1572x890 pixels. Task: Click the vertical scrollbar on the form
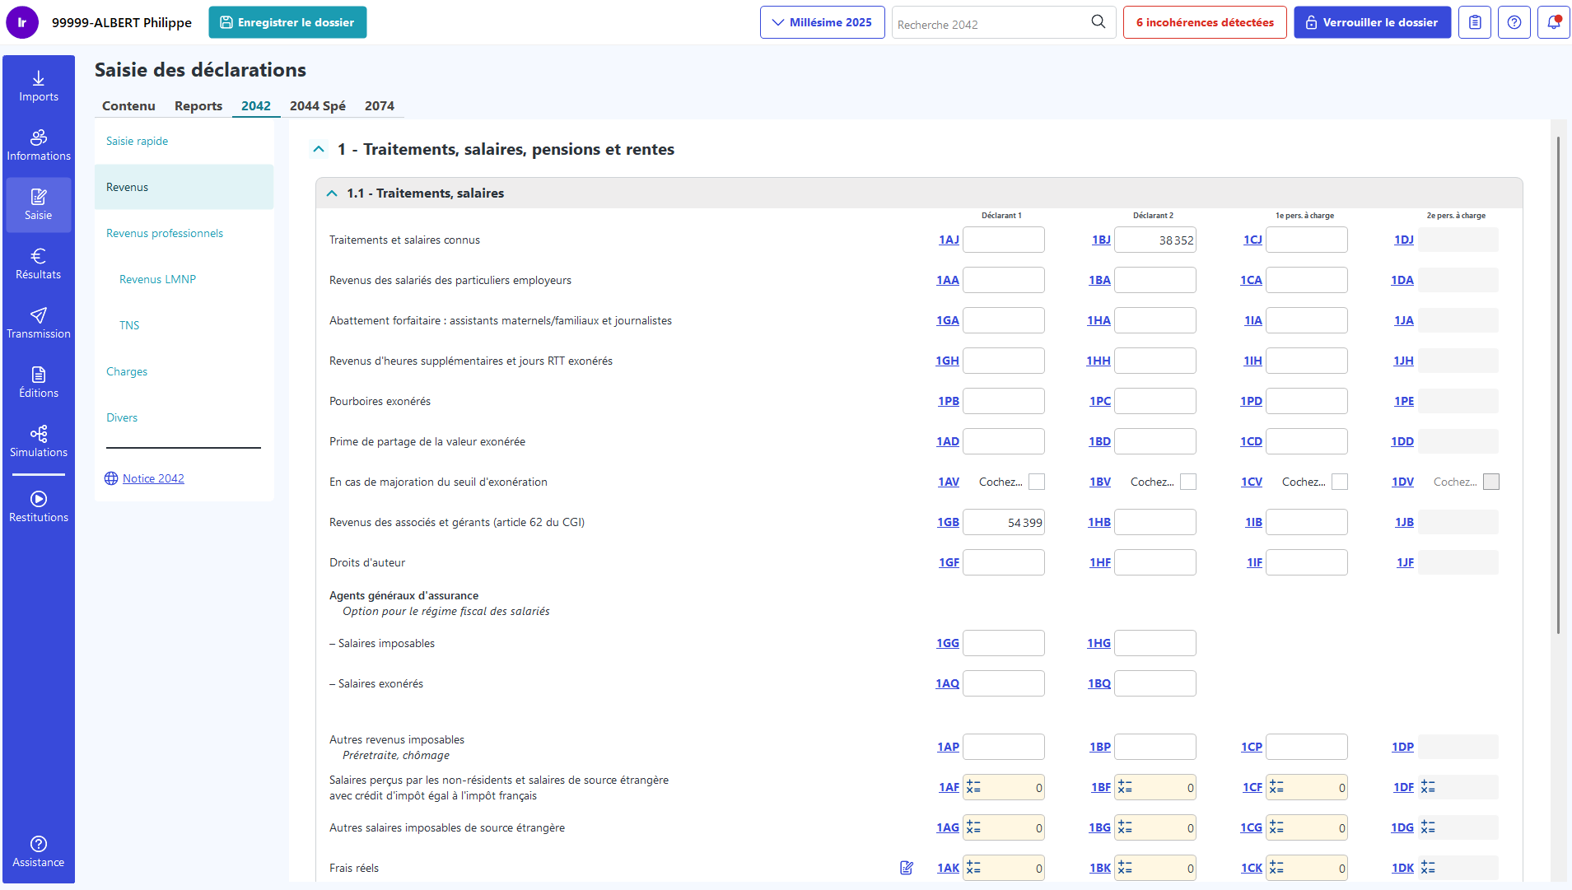(1558, 385)
